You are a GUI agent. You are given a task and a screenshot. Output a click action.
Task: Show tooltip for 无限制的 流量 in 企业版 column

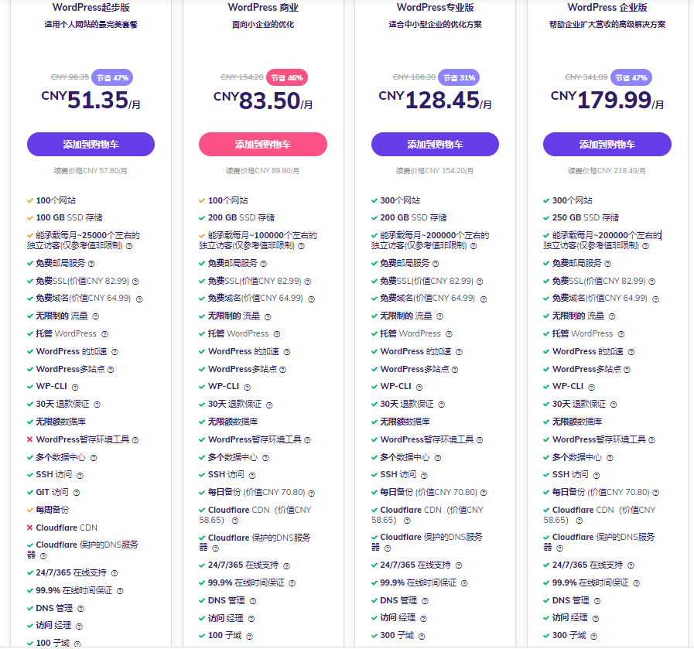coord(612,316)
